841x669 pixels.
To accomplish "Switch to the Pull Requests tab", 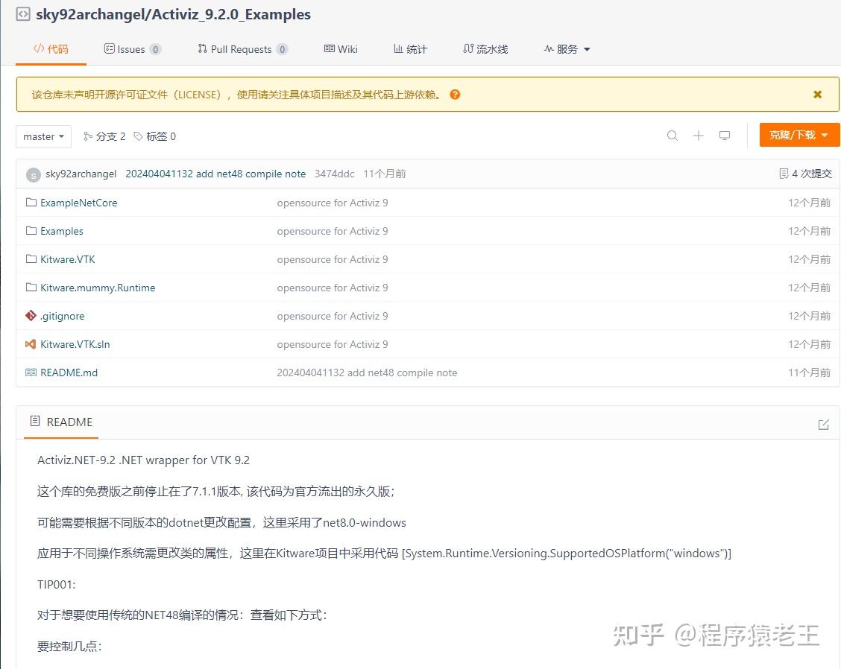I will pyautogui.click(x=243, y=49).
